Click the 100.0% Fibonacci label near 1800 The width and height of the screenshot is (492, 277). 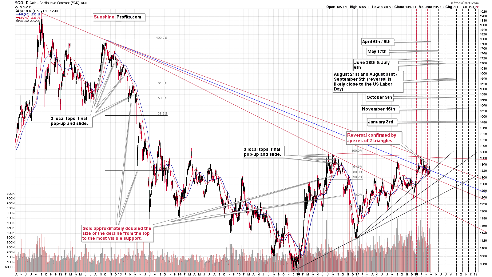click(x=162, y=38)
